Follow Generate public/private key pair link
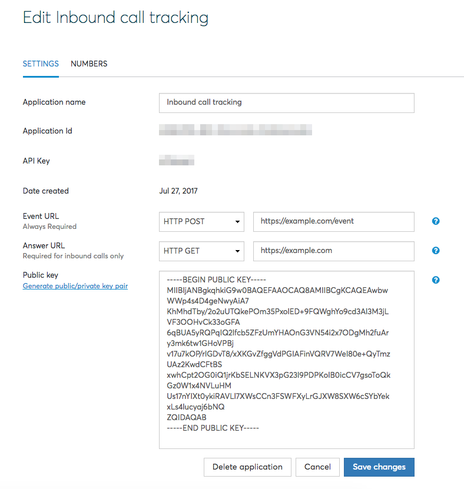464x489 pixels. 75,286
